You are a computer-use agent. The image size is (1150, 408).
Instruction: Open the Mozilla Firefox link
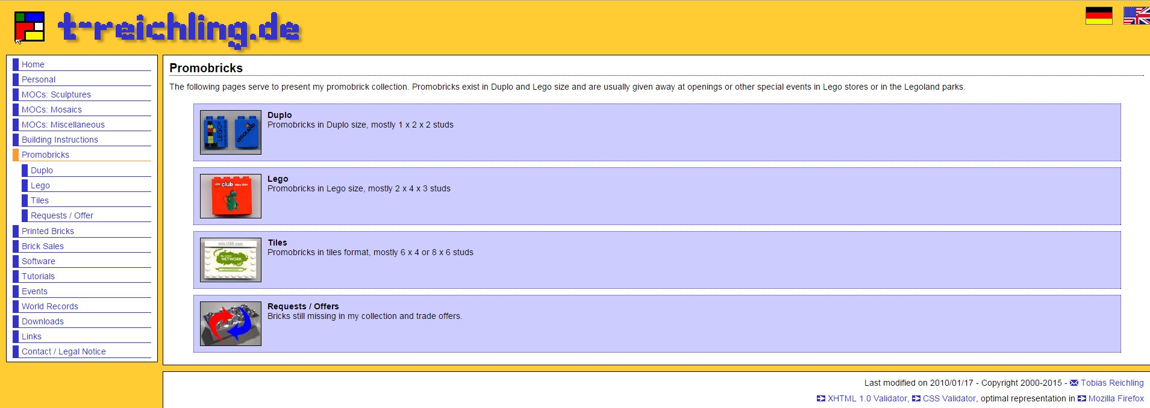pos(1116,398)
